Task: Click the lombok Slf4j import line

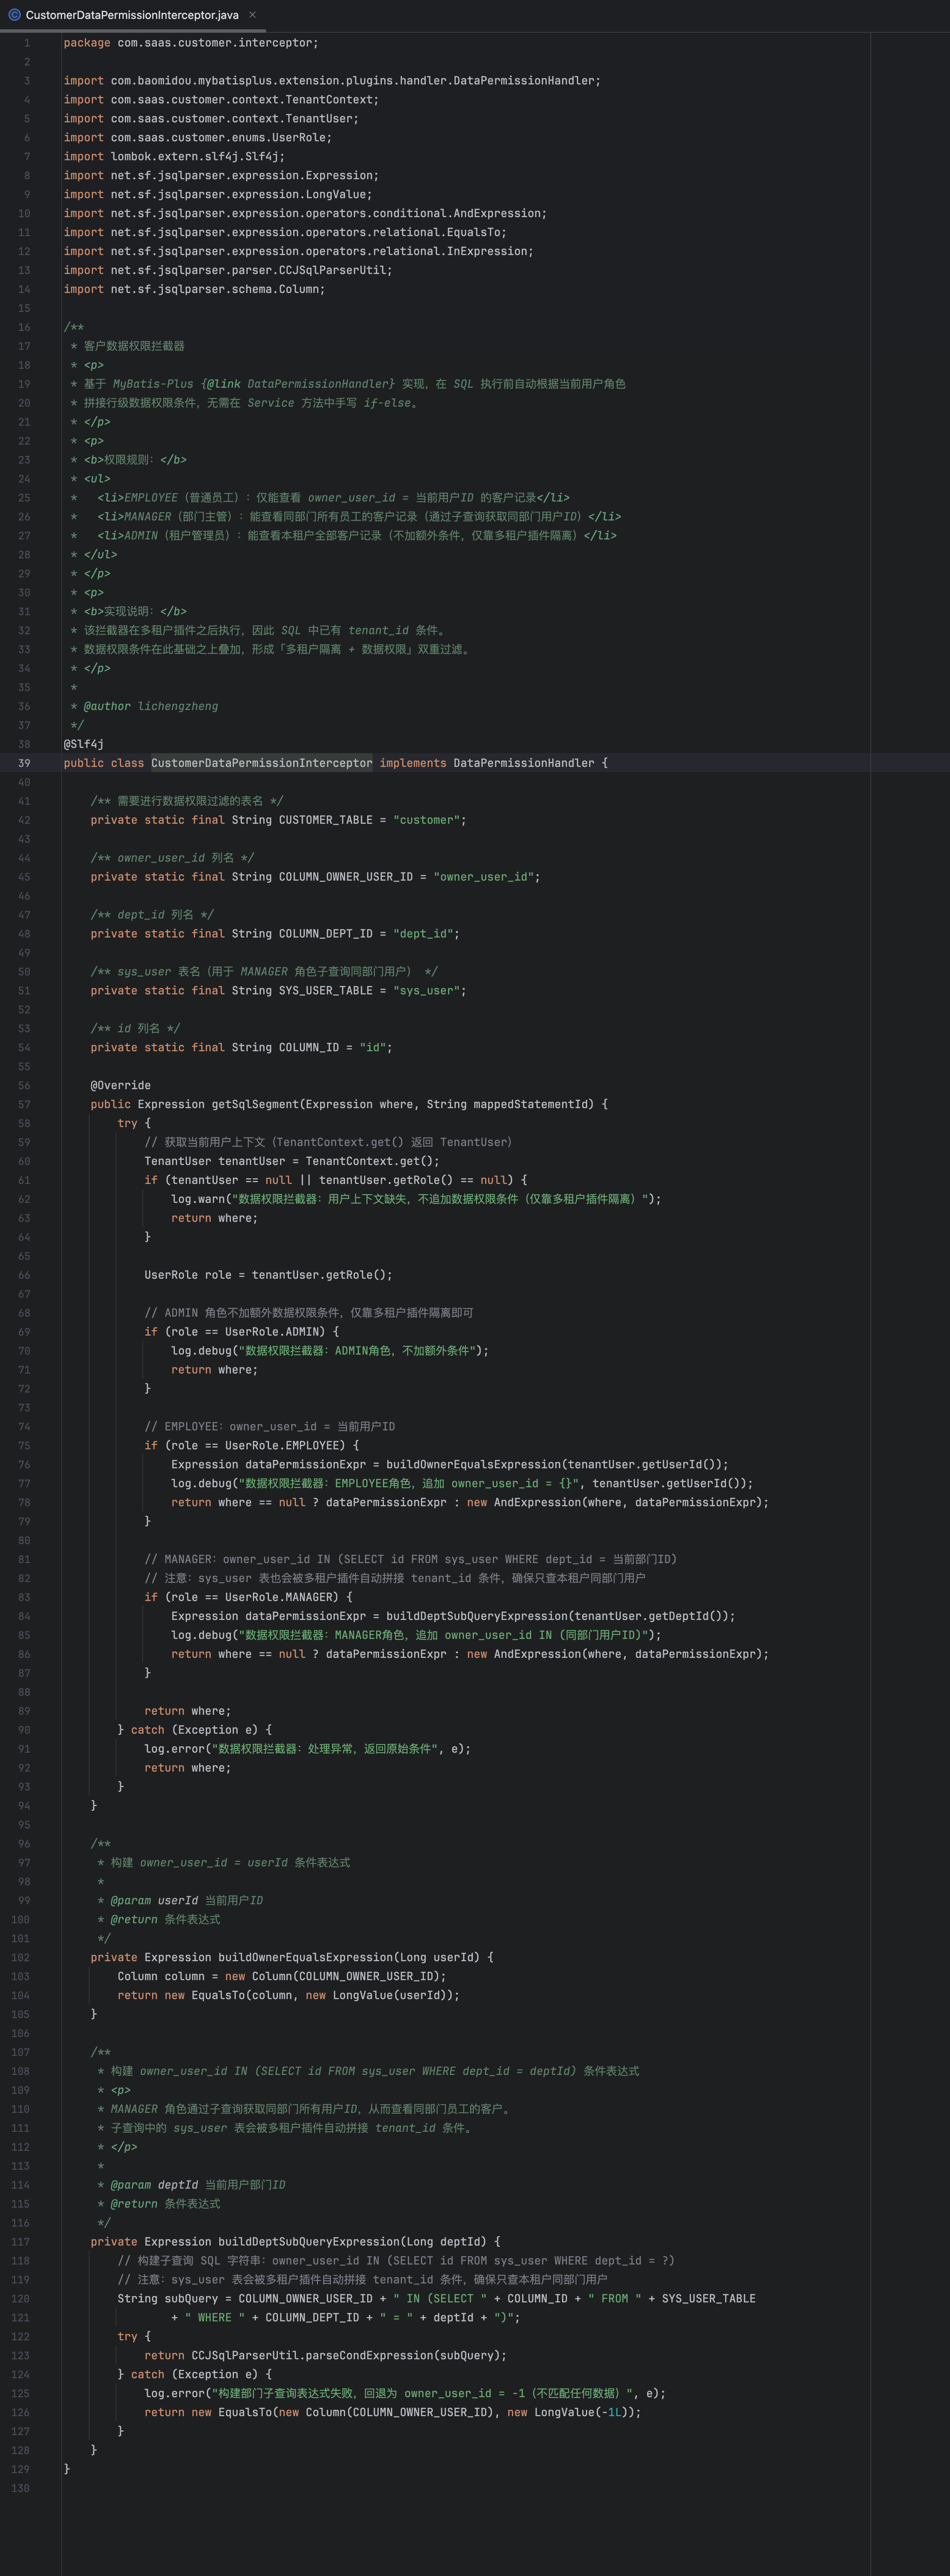Action: (174, 157)
